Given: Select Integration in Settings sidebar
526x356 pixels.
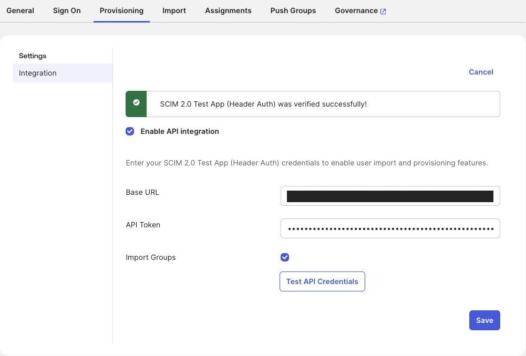Looking at the screenshot, I should pos(63,73).
